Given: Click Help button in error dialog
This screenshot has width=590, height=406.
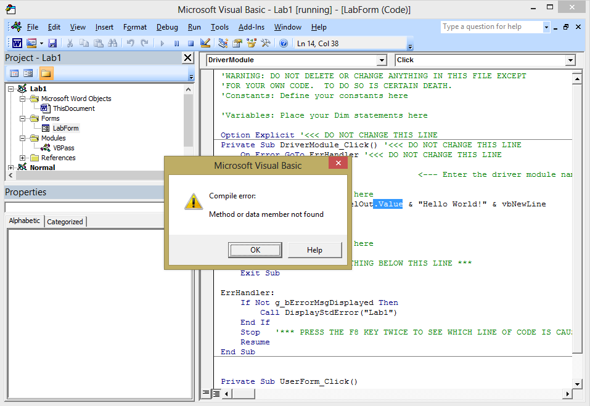Looking at the screenshot, I should [314, 250].
